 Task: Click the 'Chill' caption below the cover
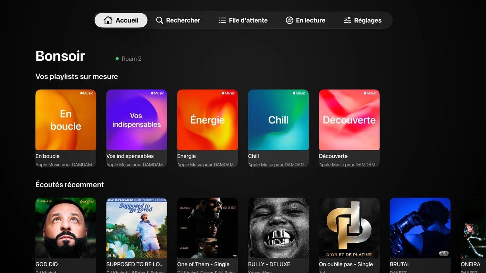(x=253, y=156)
